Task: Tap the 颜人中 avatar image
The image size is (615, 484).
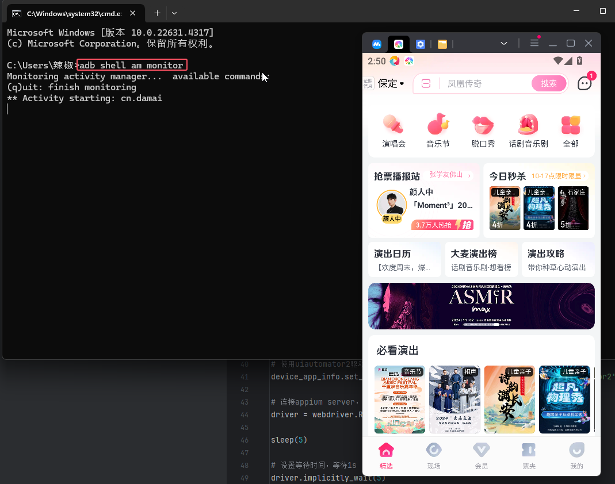Action: click(391, 205)
